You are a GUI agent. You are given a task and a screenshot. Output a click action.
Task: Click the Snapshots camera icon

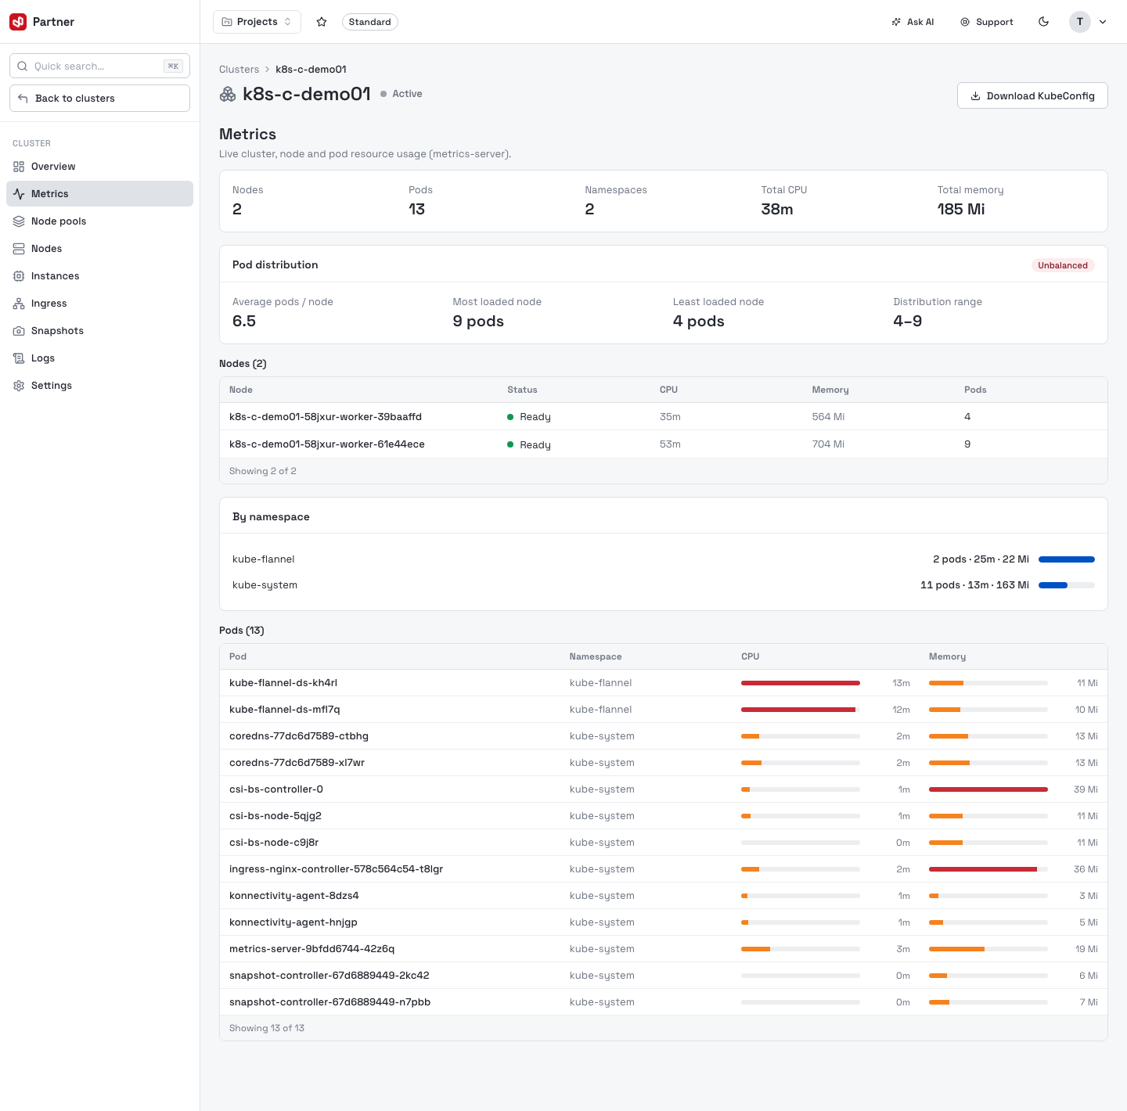coord(19,331)
